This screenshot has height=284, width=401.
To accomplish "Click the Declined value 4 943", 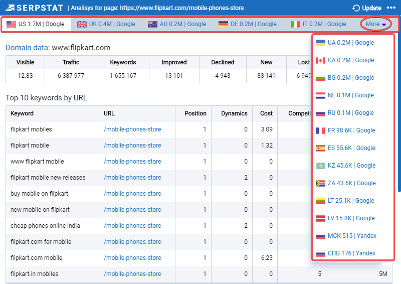I will click(223, 76).
